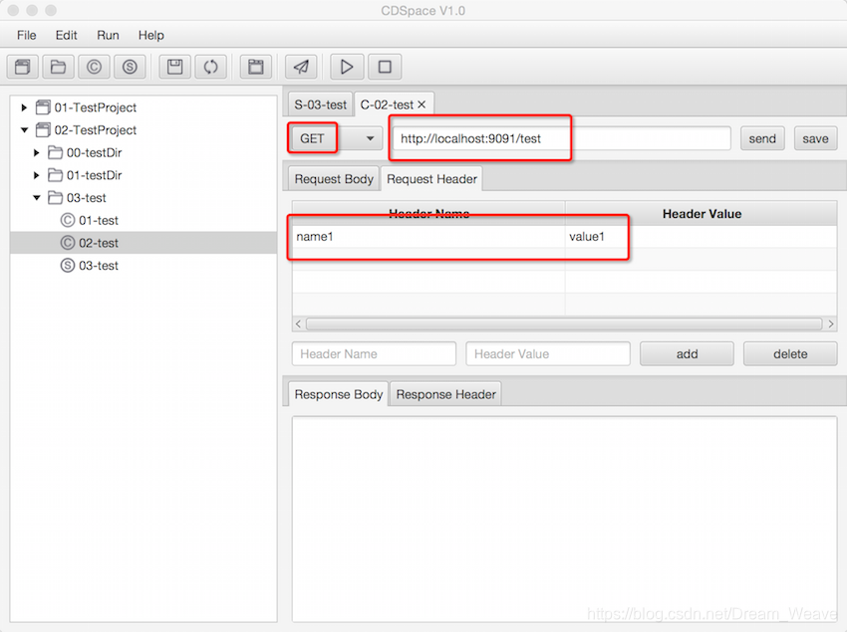The width and height of the screenshot is (847, 632).
Task: Click the circled C client toolbar icon
Action: 94,67
